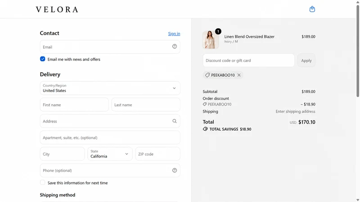Open the shopping bag cart icon
360x202 pixels.
pos(312,9)
